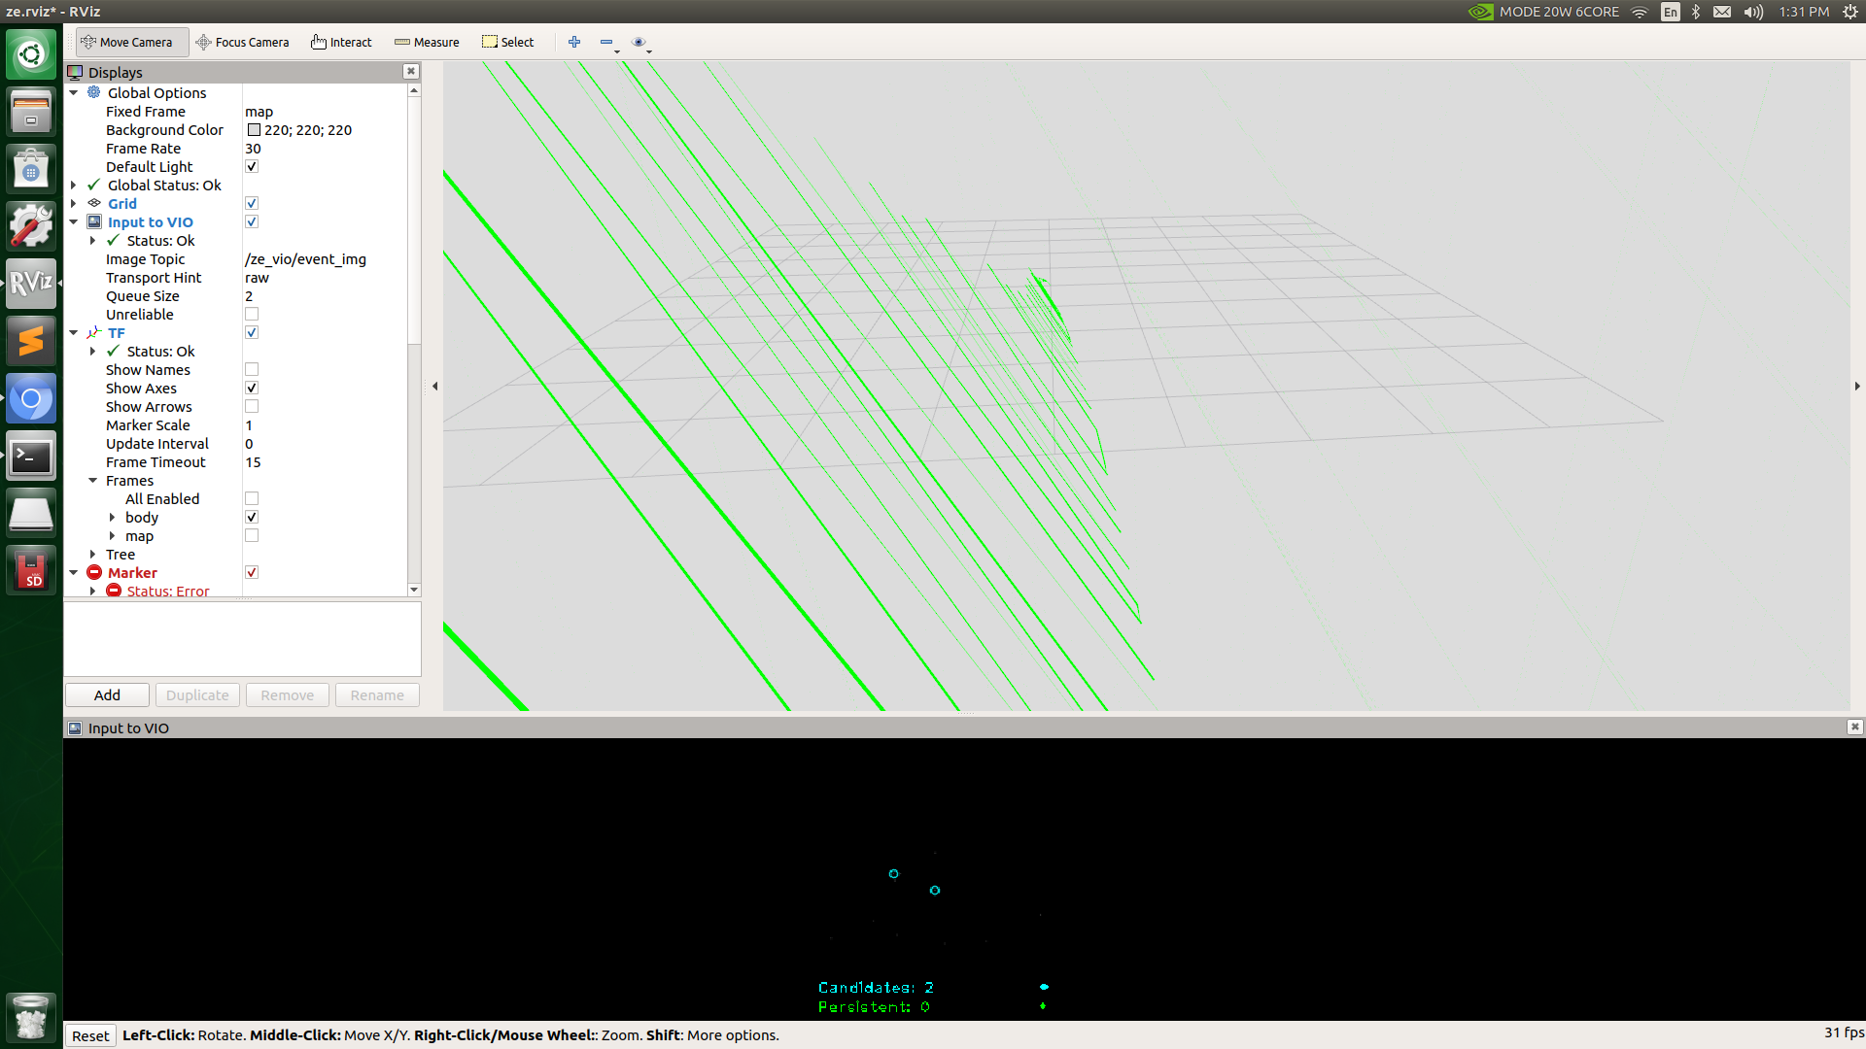
Task: Open the Measure tool
Action: [x=426, y=42]
